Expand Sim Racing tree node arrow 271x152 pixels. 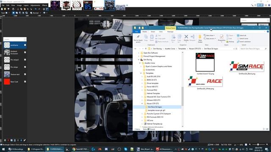coord(138,60)
